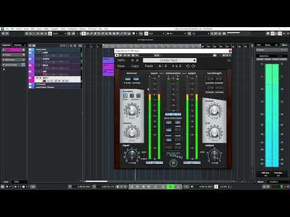Screen dimensions: 290x217
Task: Switch to the Visibility tab
Action: tap(18, 45)
